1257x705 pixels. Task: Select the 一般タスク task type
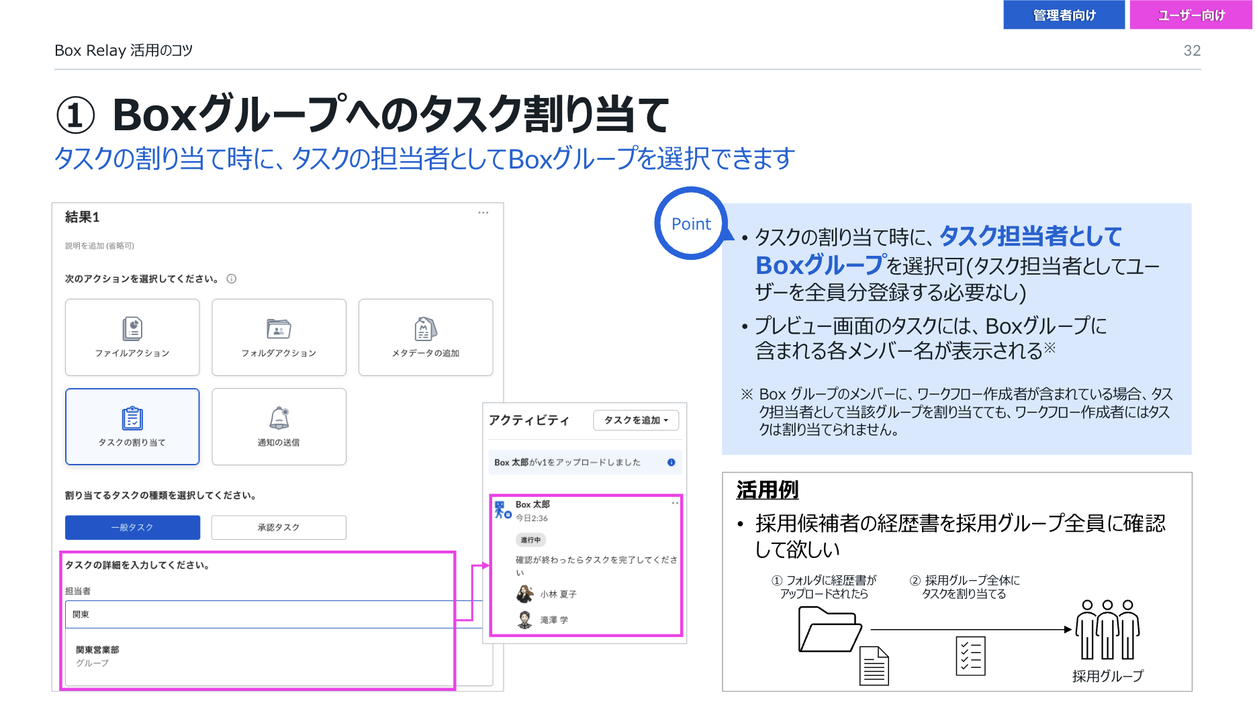pos(132,527)
